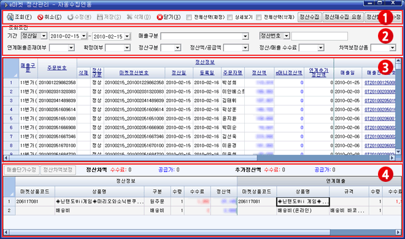Expand the 연계매출존재여부 dropdown
The height and width of the screenshot is (239, 405).
pos(71,47)
